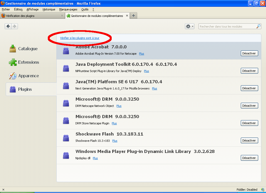Click the DRM Store Netscape Plugin icon
The height and width of the screenshot is (193, 266).
66,121
